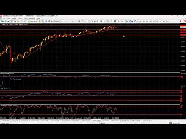Expand the Periods dropdown arrow
Screen dimensions: 186x139
[x=133, y=21]
